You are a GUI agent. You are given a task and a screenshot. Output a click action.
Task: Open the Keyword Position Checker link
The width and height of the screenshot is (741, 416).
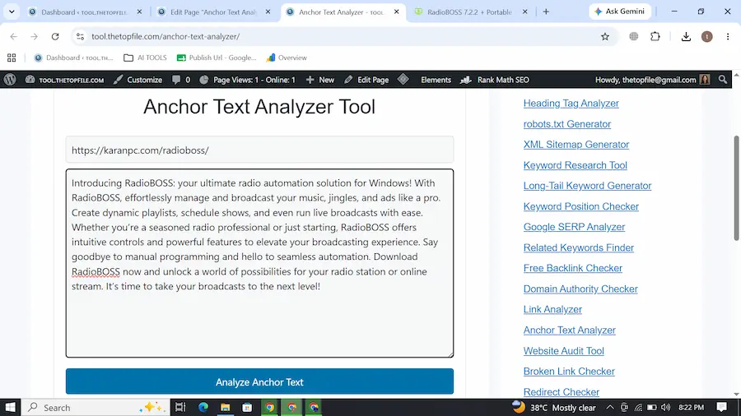(x=580, y=206)
